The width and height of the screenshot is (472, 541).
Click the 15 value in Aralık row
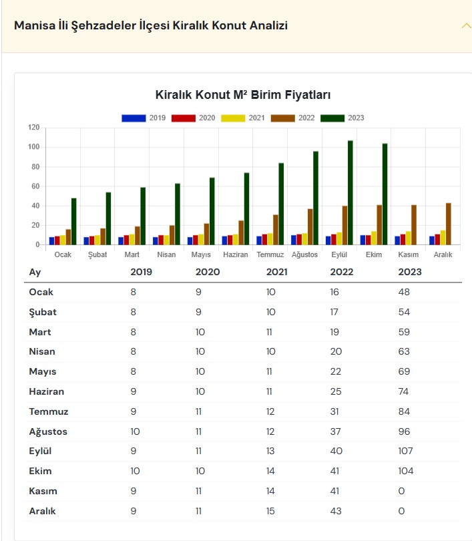pyautogui.click(x=270, y=511)
